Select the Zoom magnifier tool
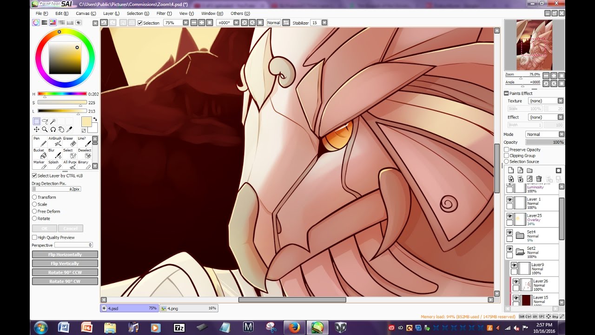This screenshot has height=335, width=595. pos(45,129)
